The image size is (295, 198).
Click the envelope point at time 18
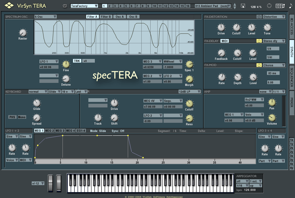point(128,135)
